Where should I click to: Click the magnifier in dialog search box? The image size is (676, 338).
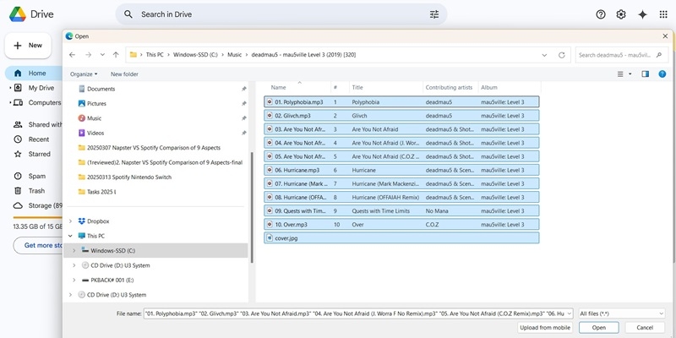(659, 55)
